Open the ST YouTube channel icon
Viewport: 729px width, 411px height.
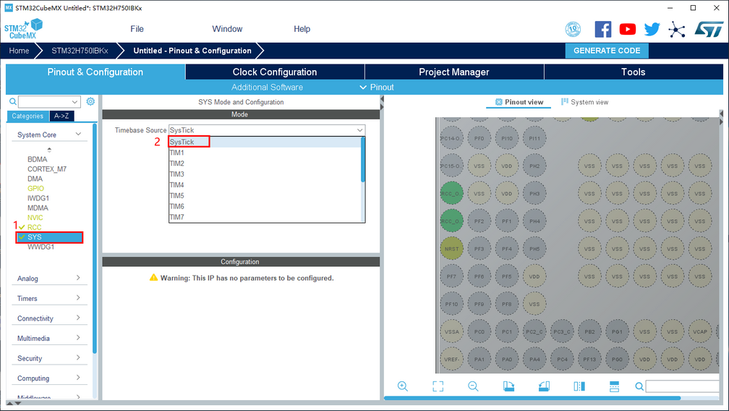click(628, 29)
